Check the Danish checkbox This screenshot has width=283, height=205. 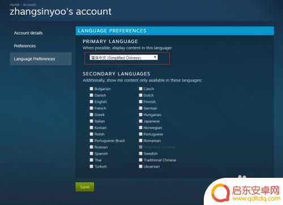91,95
